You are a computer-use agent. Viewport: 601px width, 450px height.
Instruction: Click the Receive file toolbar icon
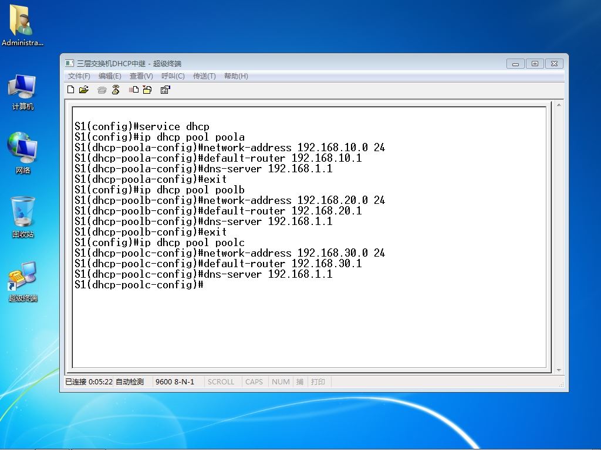coord(147,90)
